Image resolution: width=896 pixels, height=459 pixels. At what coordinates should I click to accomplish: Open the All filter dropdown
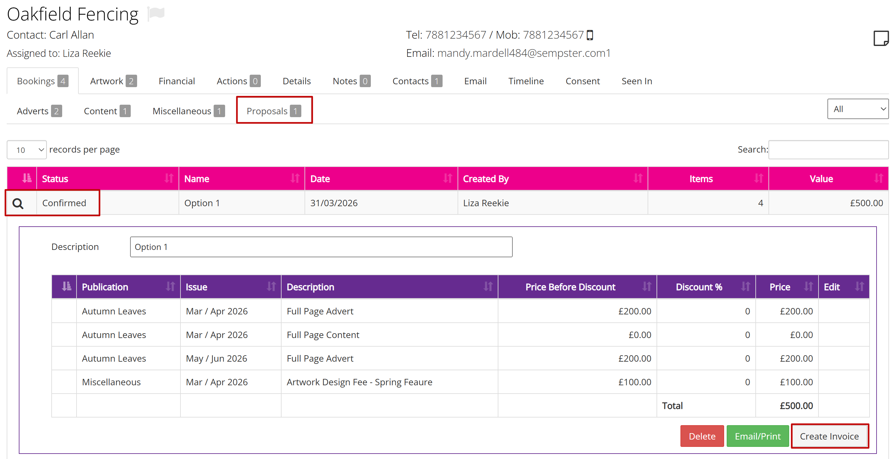(x=858, y=109)
